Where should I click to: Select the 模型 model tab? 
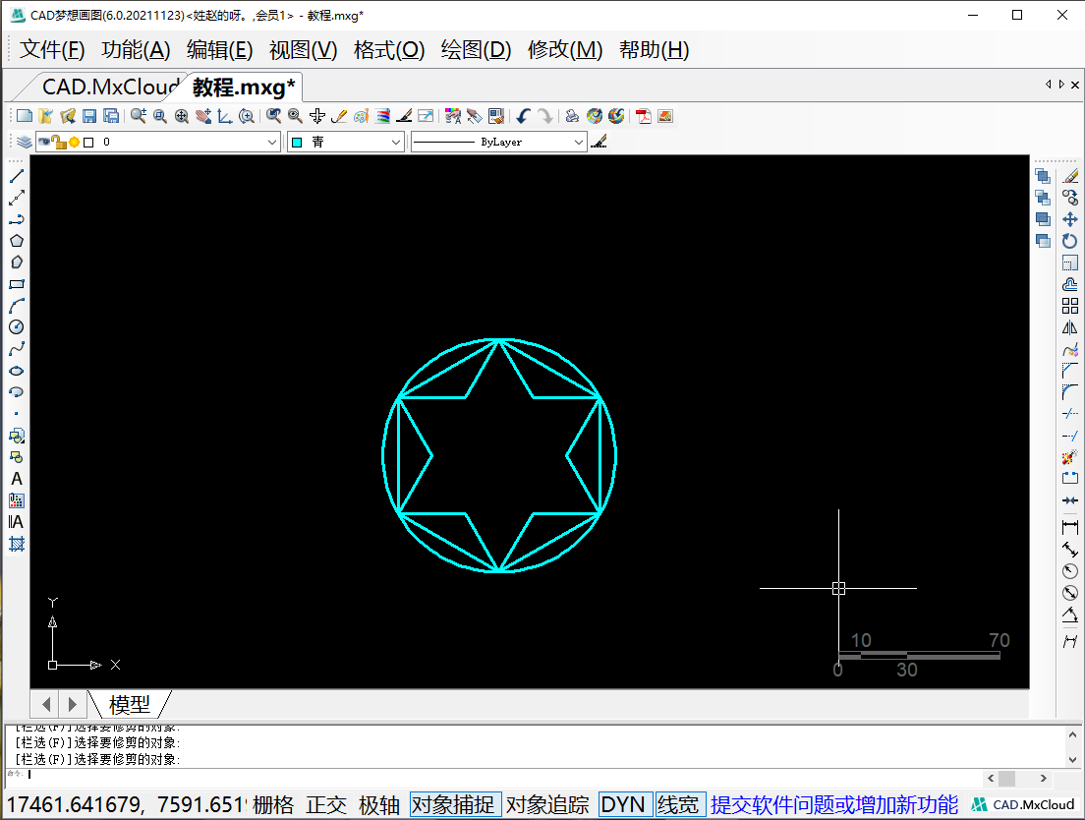click(130, 704)
